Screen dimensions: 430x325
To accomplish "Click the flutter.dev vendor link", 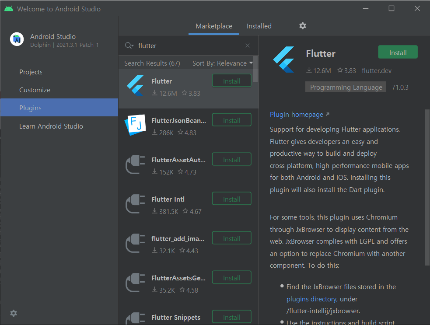I will pyautogui.click(x=377, y=71).
